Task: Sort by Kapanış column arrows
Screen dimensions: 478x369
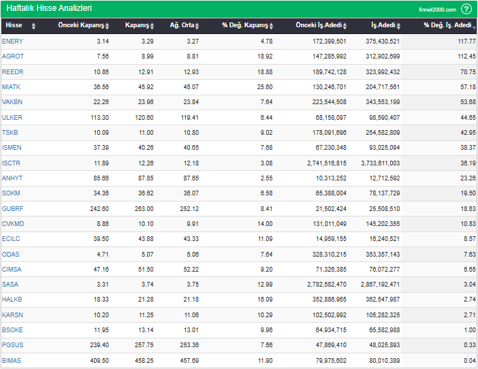Action: [152, 26]
